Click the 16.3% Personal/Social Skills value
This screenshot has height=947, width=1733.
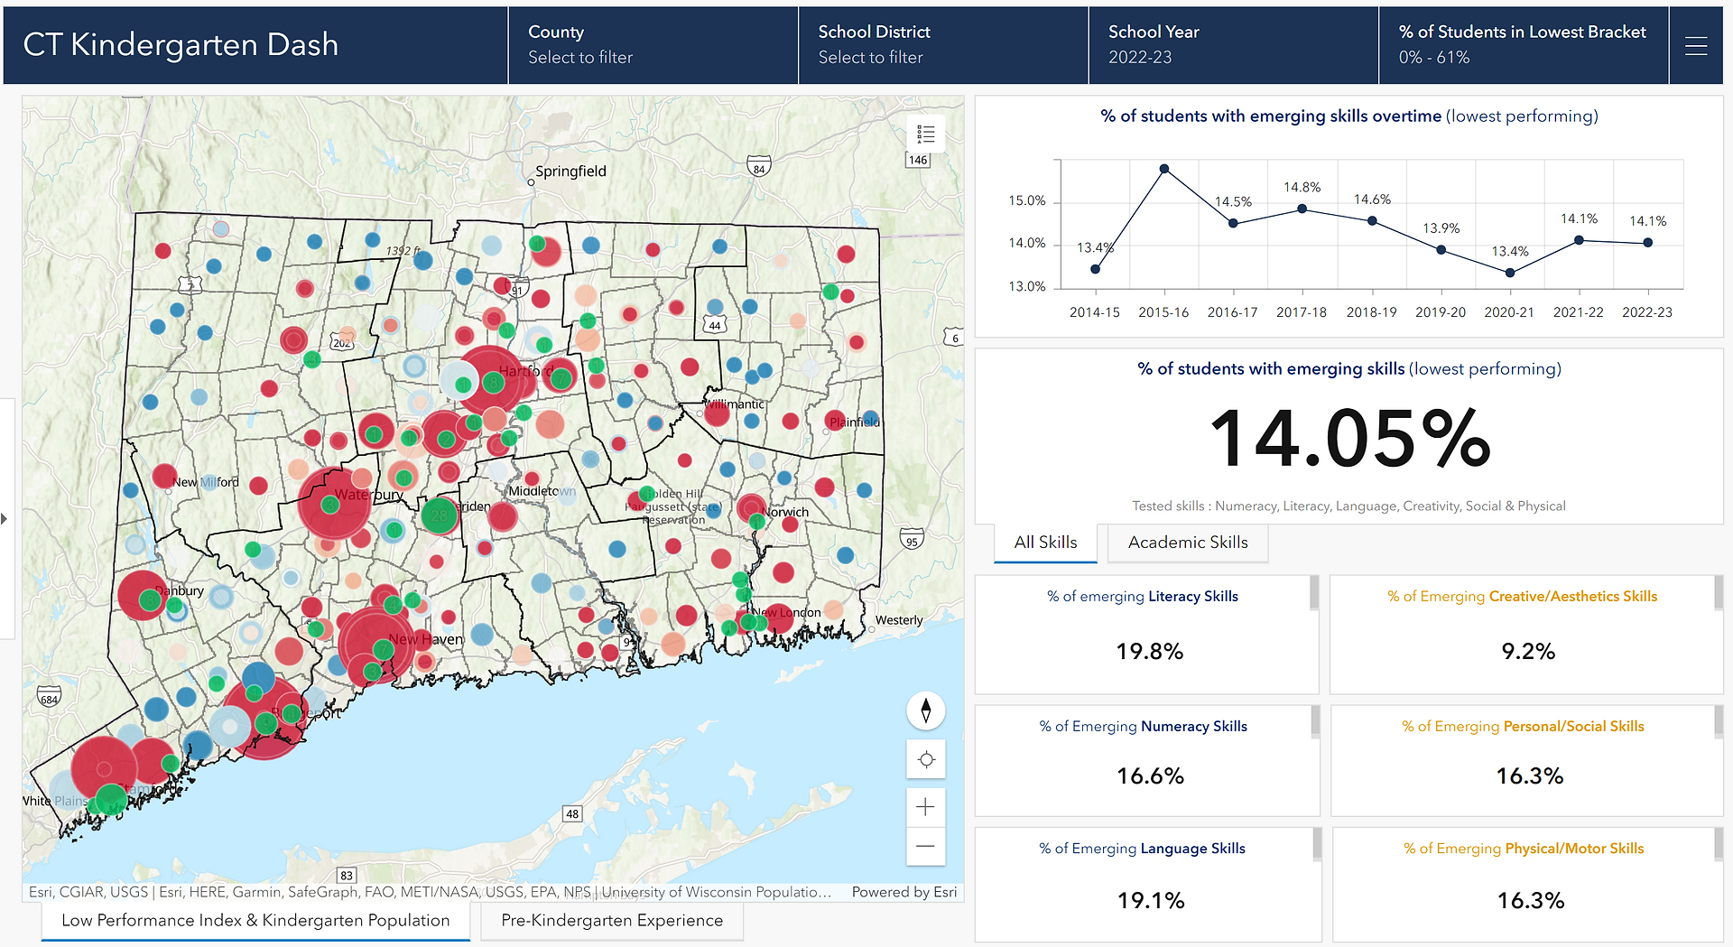tap(1530, 776)
